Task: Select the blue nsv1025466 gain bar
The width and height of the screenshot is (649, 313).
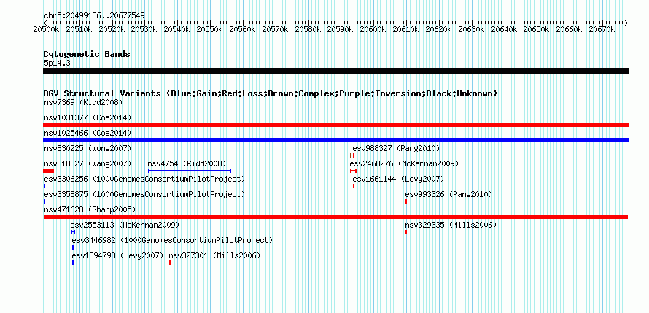Action: (x=335, y=140)
